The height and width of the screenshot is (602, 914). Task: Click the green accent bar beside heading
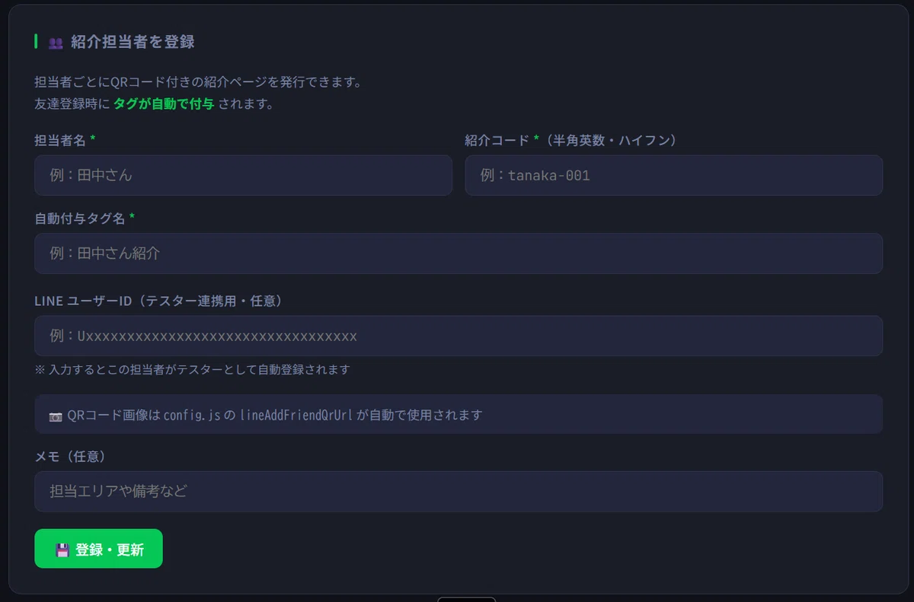point(36,41)
